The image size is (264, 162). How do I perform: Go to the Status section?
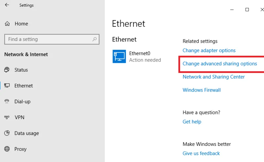21,70
